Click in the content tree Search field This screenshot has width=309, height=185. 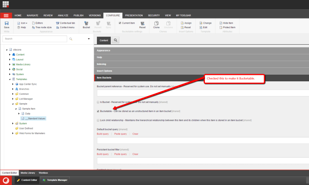(x=34, y=39)
